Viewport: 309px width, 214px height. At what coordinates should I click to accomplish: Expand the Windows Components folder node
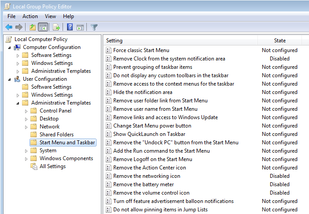pos(26,159)
